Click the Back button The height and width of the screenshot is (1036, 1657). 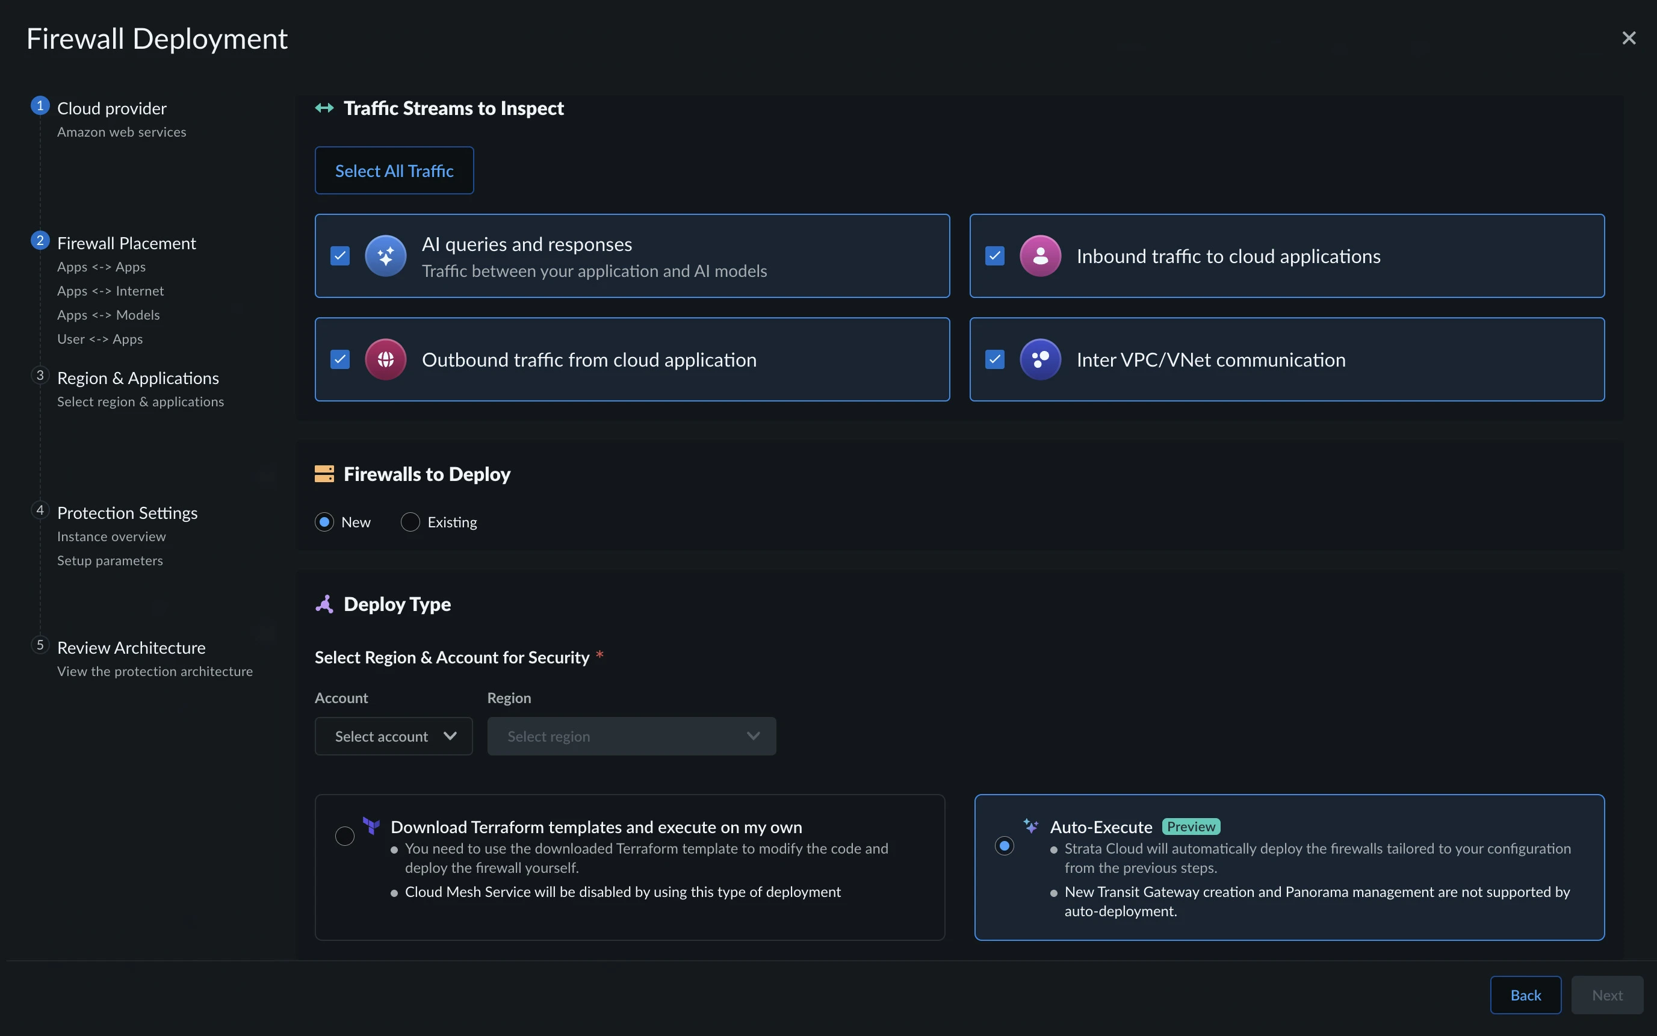pyautogui.click(x=1525, y=995)
